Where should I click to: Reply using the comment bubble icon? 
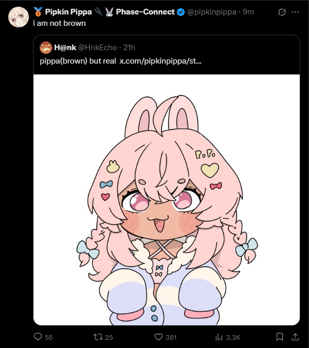[38, 337]
